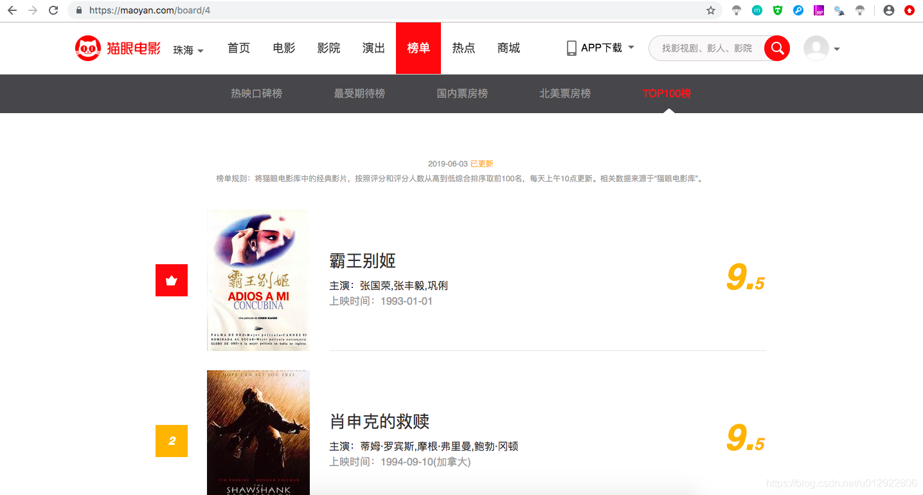Viewport: 923px width, 495px height.
Task: Open the 商城 navigation item
Action: (508, 48)
